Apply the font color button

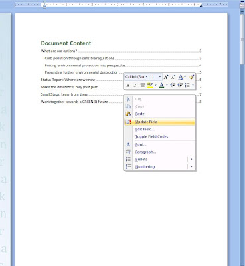(161, 85)
